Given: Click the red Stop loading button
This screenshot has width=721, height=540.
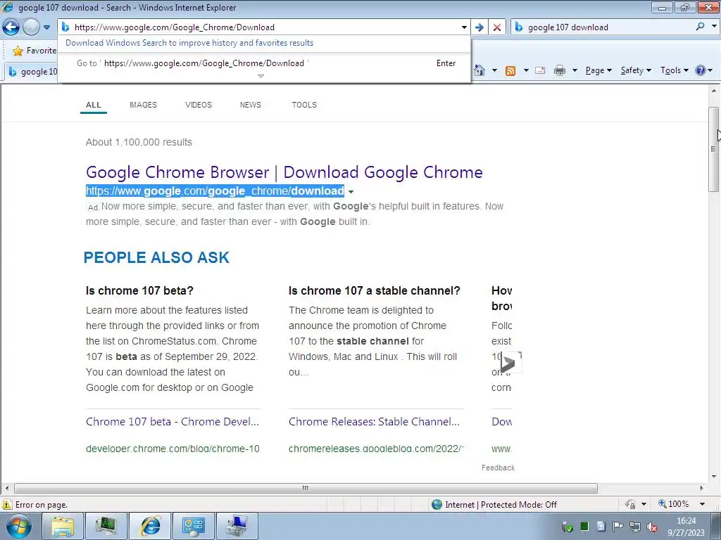Looking at the screenshot, I should (x=497, y=27).
